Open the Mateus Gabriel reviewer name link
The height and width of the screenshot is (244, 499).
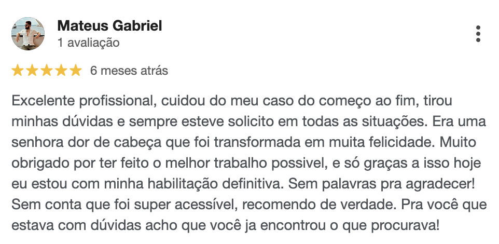tap(109, 26)
